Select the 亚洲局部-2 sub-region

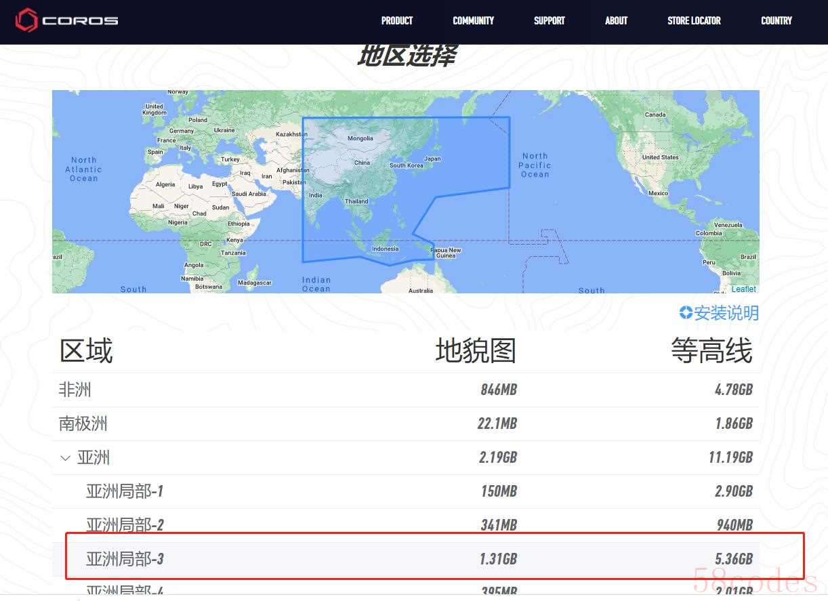click(x=125, y=524)
